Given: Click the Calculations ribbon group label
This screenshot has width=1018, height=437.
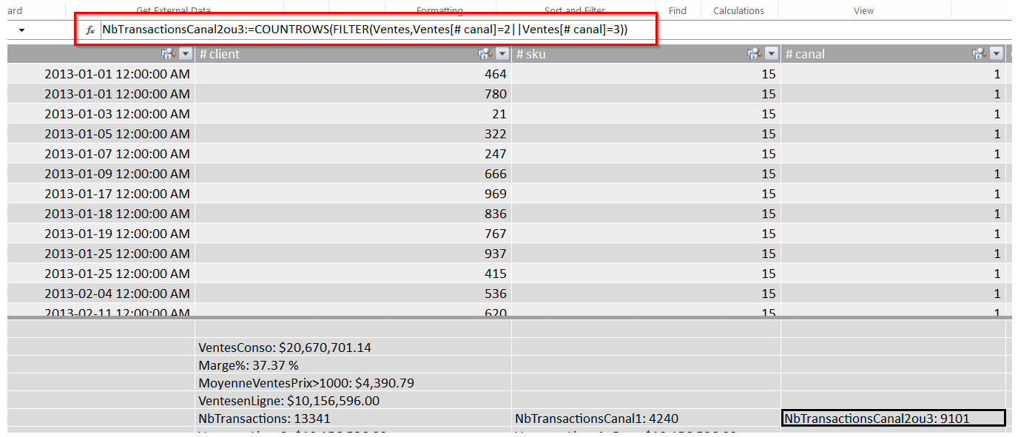Looking at the screenshot, I should click(738, 11).
